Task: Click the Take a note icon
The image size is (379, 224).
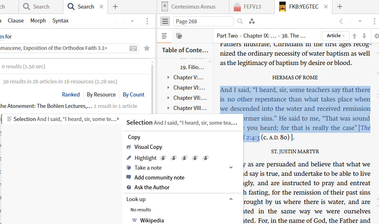Action: click(129, 168)
